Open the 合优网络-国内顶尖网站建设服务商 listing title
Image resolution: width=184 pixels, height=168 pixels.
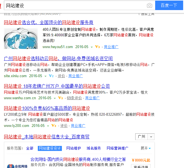pyautogui.click(x=78, y=159)
